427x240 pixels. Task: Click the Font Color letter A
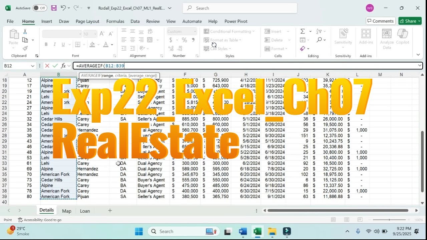[x=105, y=44]
